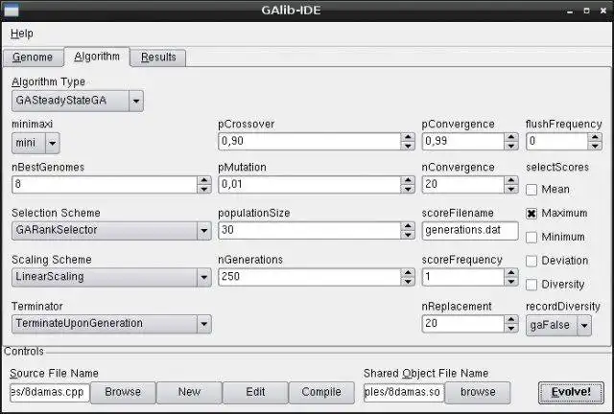614x414 pixels.
Task: Uncheck the Maximum score checkbox
Action: (x=532, y=213)
